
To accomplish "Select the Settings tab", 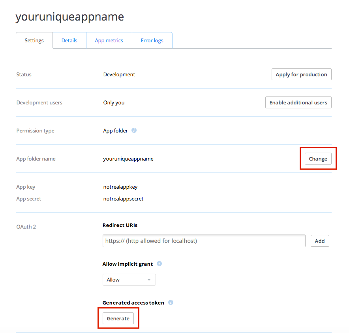I will tap(34, 40).
